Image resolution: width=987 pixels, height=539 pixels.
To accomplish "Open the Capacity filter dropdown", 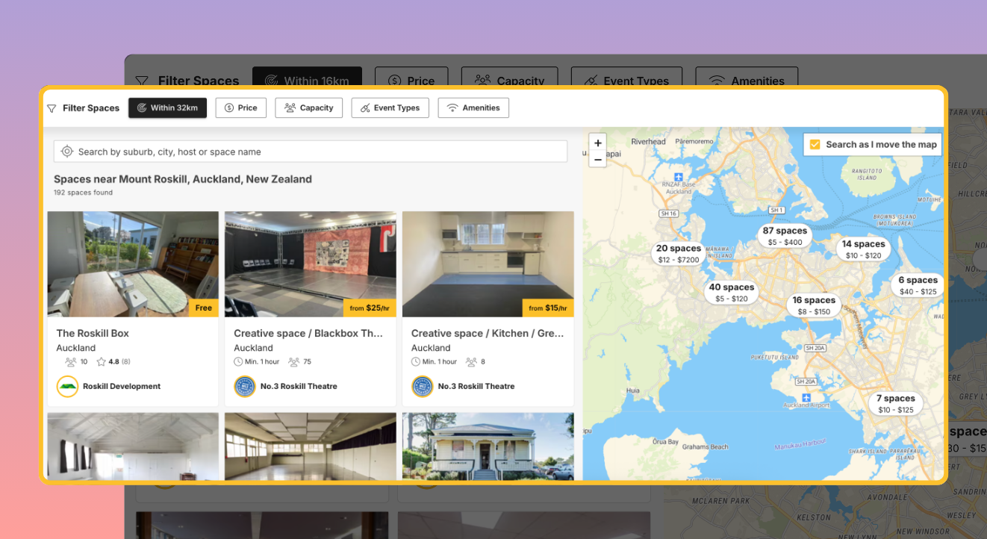I will click(308, 108).
